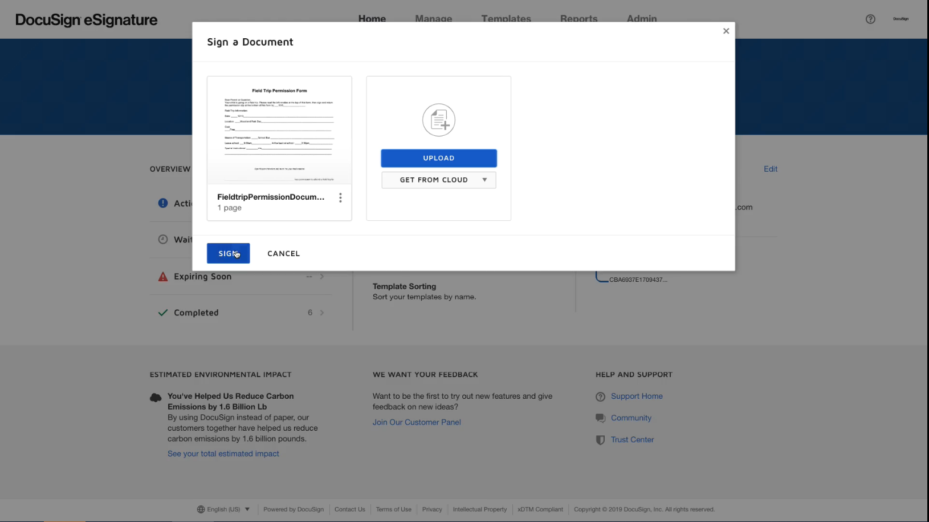
Task: Click the Support Home help icon
Action: 600,396
